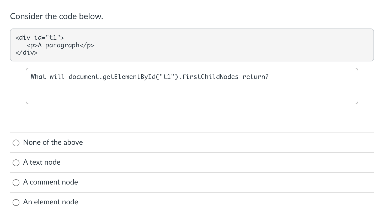Choose the "A text node" radio option
Viewport: 374px width, 219px height.
click(16, 163)
